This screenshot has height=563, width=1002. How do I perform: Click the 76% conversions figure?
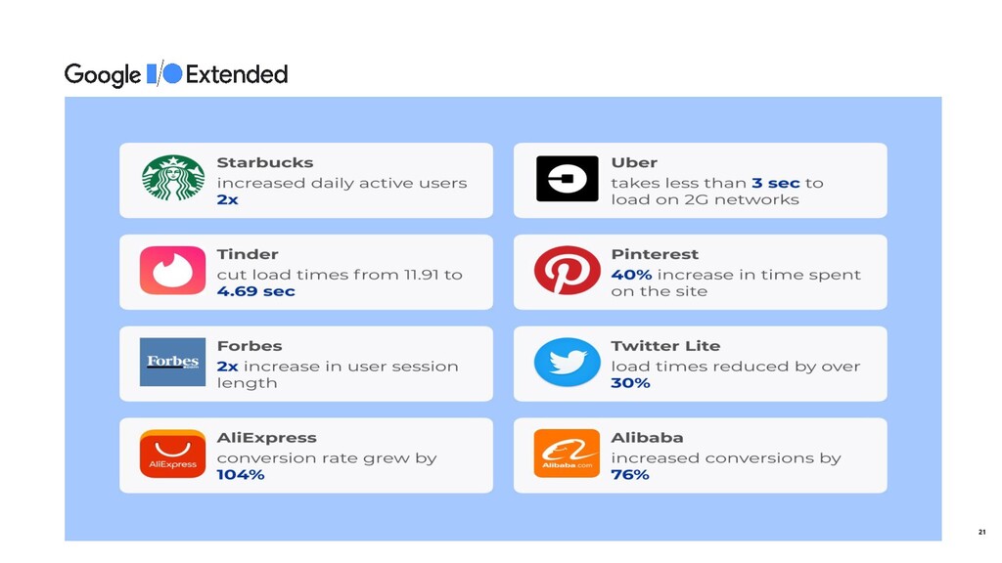pos(630,475)
